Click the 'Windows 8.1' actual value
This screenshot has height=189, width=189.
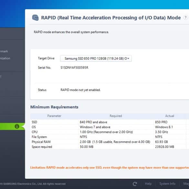(164, 127)
